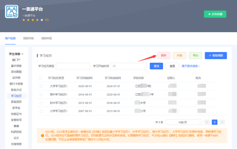This screenshot has width=237, height=149.
Task: Collapse the 学生信息 sidebar group
Action: [x=16, y=54]
